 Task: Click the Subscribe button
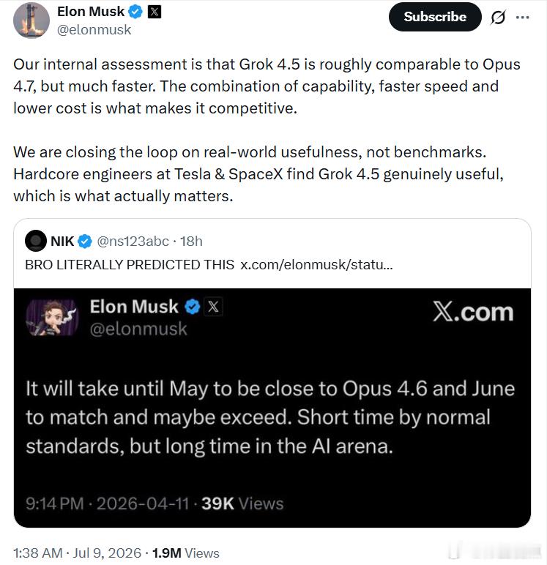click(x=435, y=17)
